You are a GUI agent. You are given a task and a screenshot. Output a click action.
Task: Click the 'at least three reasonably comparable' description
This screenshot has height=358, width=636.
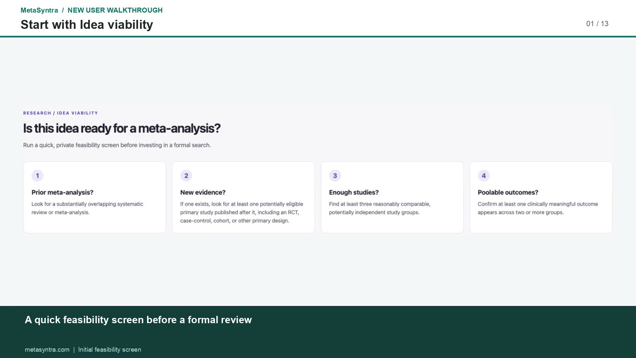click(380, 208)
